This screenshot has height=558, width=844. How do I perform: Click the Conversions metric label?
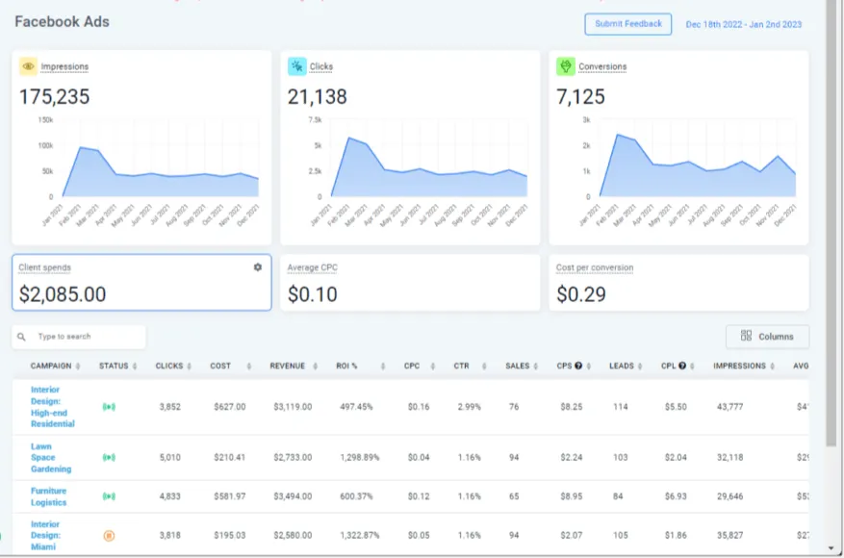pyautogui.click(x=602, y=66)
